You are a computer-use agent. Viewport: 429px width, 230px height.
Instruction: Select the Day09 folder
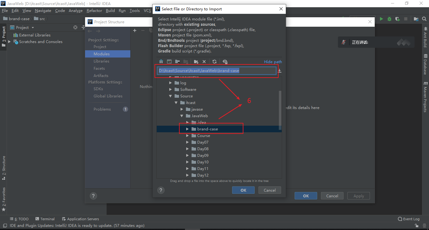point(203,156)
